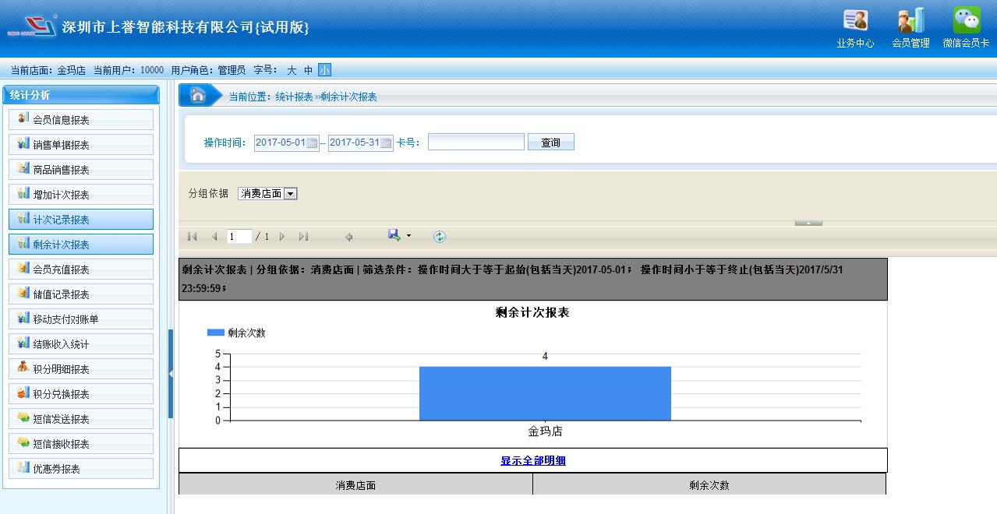This screenshot has width=997, height=514.
Task: Click the refresh report icon
Action: (440, 237)
